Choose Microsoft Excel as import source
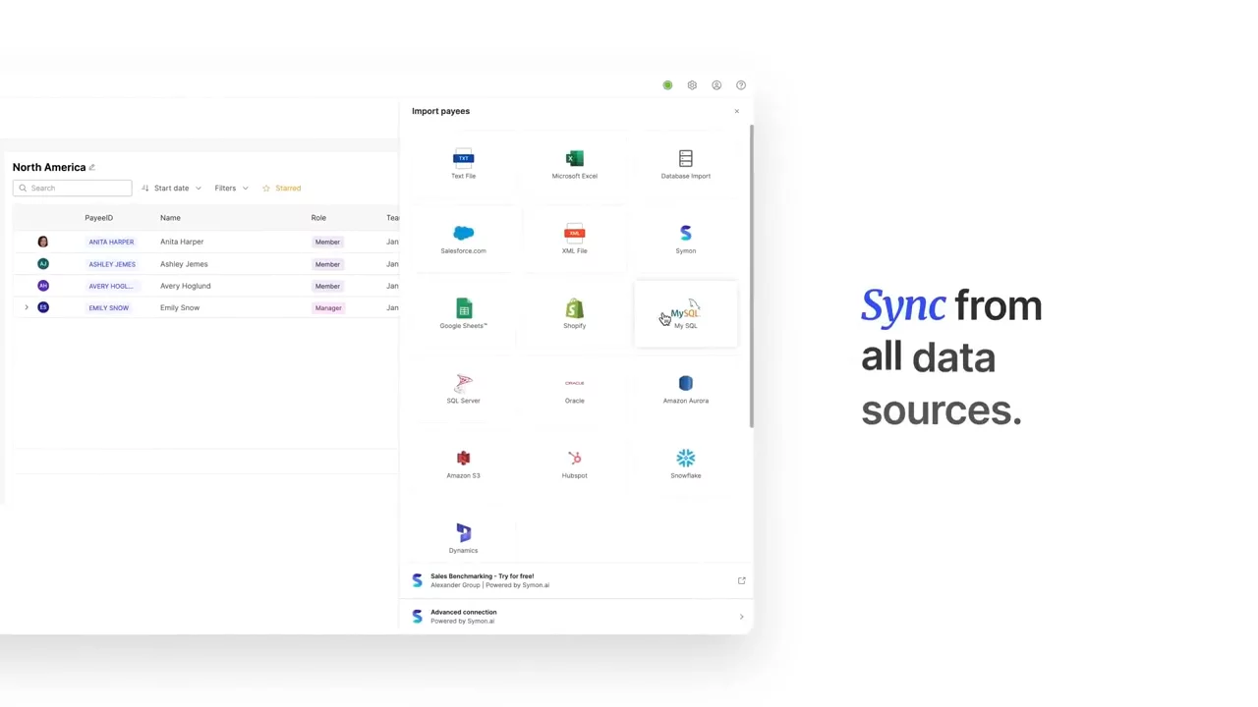This screenshot has height=707, width=1258. pos(574,163)
